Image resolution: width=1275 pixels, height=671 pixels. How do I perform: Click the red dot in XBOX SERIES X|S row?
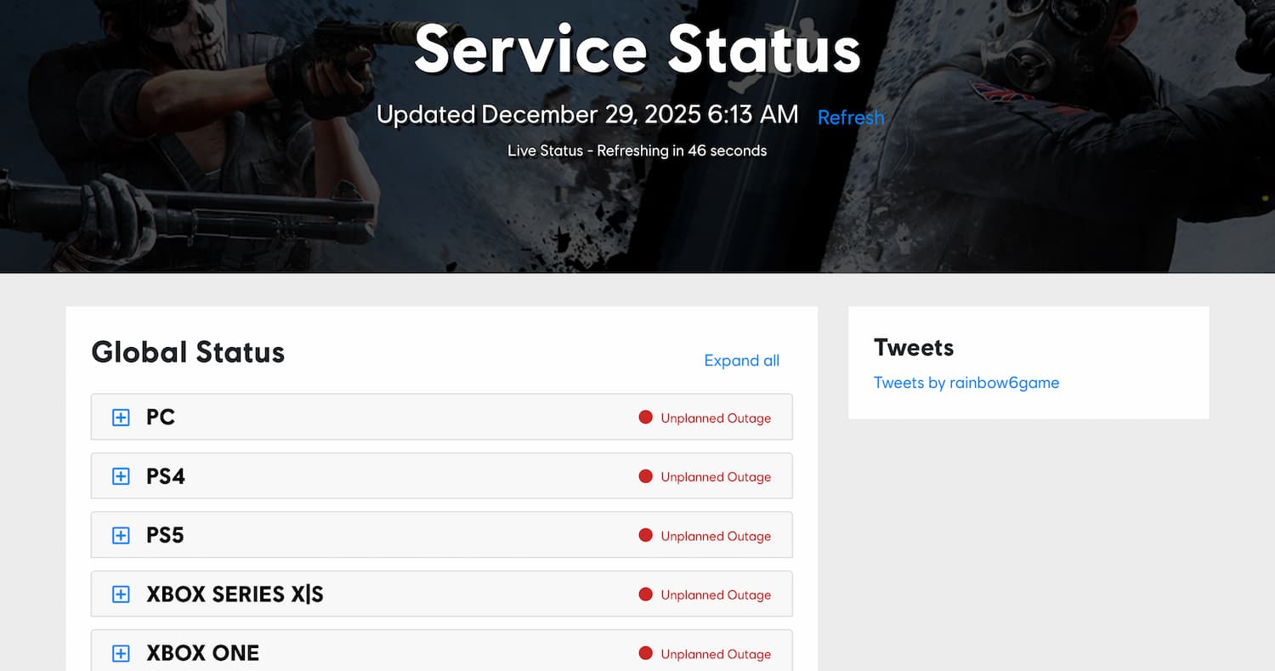tap(645, 594)
